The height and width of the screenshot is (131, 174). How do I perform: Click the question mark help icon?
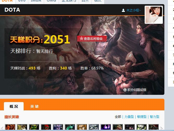tap(125, 90)
